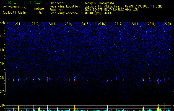Screen dimensions: 174x111
Task: Click the 1.0 kHz axis label
Action: [x=2, y=50]
